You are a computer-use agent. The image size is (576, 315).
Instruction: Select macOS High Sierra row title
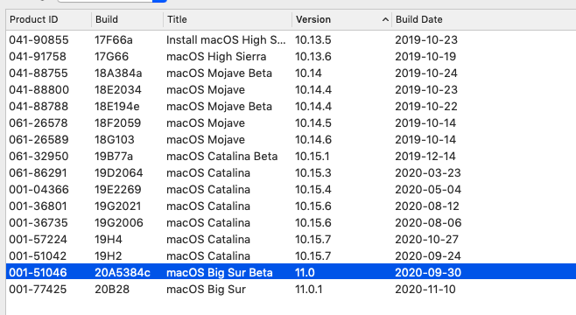(x=216, y=57)
